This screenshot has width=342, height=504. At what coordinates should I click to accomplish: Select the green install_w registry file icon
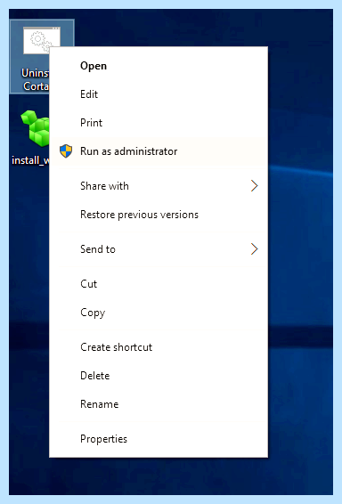tap(35, 128)
